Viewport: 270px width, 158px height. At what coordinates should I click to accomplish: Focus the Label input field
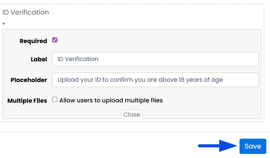tap(155, 59)
